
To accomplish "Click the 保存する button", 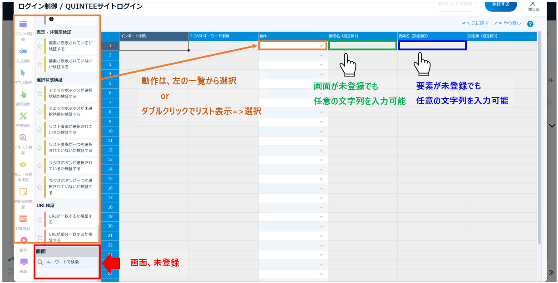I will [500, 5].
